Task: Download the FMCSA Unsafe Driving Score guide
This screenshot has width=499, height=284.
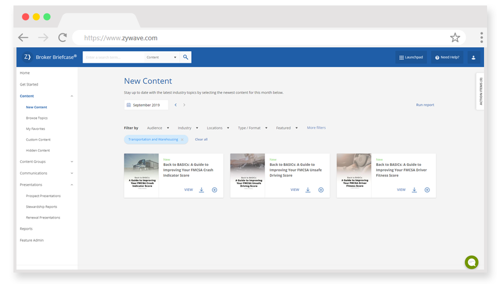Action: pyautogui.click(x=308, y=190)
